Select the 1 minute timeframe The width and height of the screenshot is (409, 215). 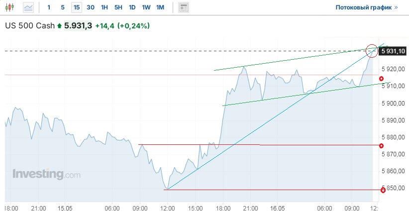point(48,7)
